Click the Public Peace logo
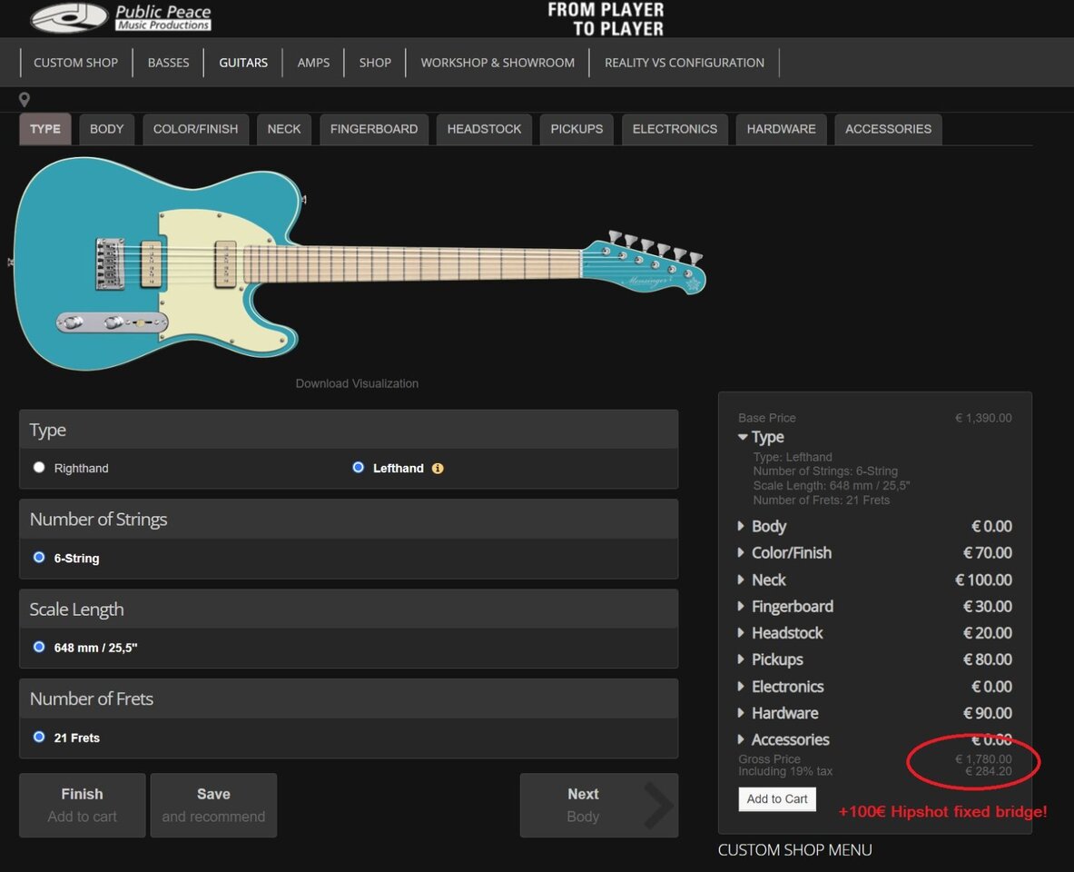Screen dimensions: 1074x872 121,18
